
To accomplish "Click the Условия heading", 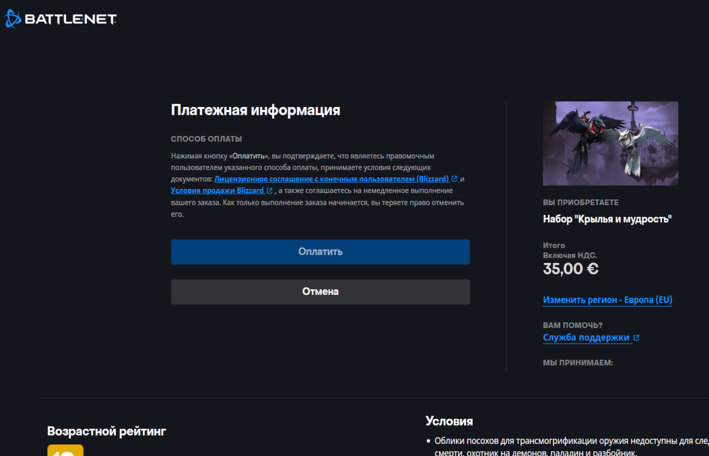I will (x=449, y=421).
